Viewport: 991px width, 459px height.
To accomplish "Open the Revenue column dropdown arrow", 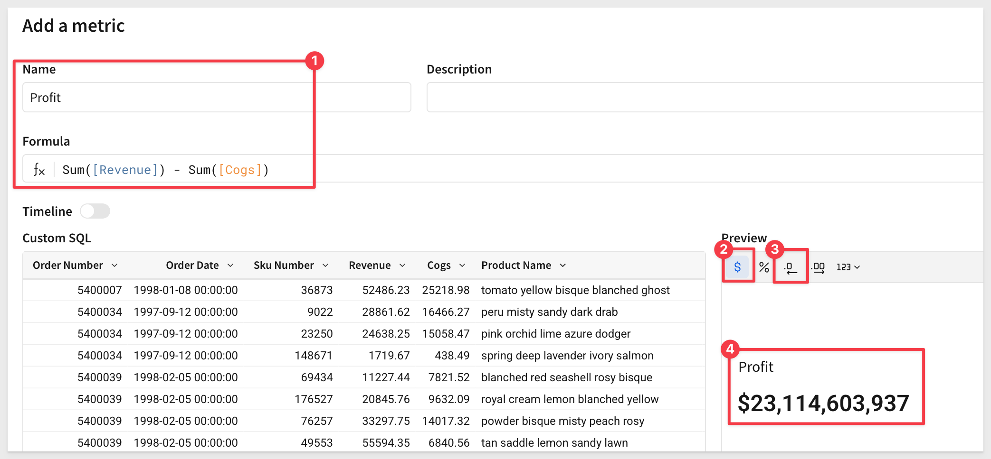I will tap(402, 265).
